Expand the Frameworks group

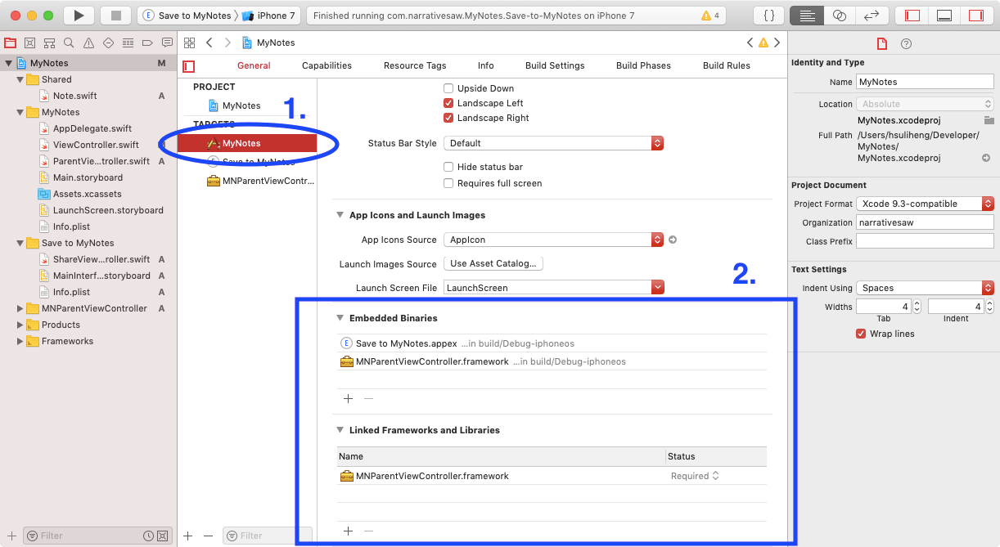click(20, 341)
